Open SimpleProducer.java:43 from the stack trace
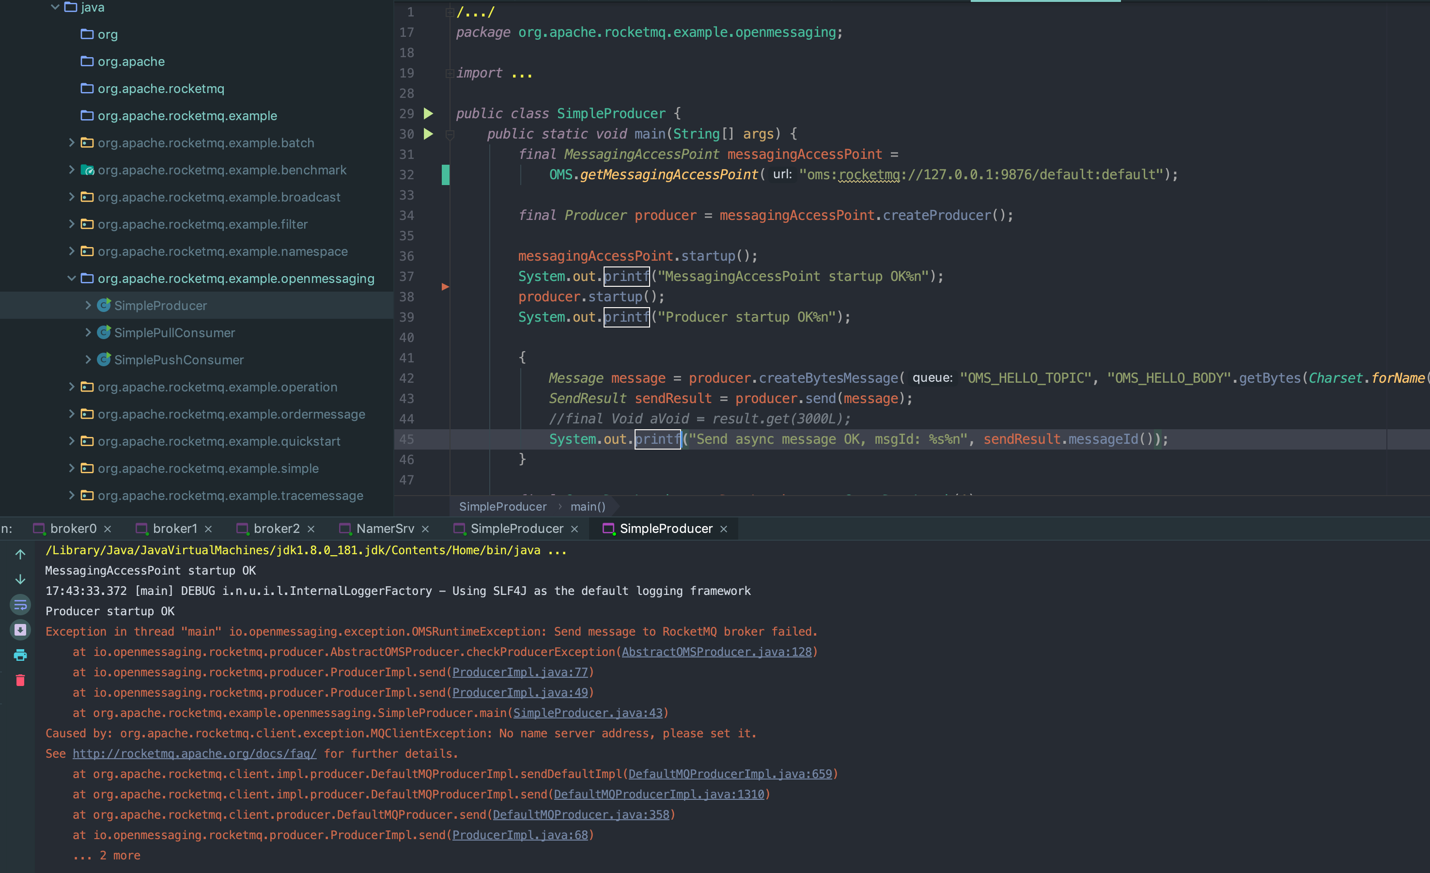This screenshot has height=873, width=1430. (x=588, y=713)
